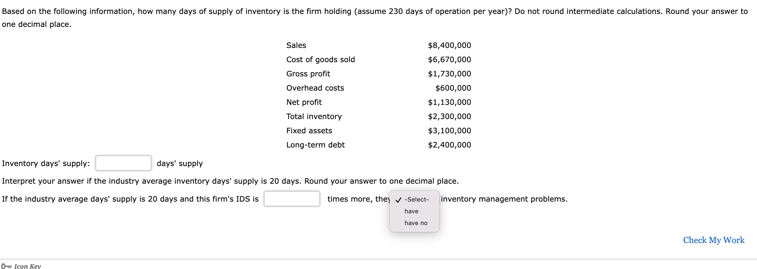Click the Total inventory value $2,300,000
757x269 pixels.
pyautogui.click(x=449, y=116)
